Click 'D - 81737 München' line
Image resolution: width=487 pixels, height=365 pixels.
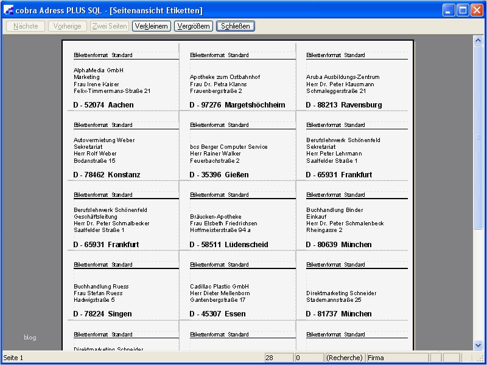(x=338, y=314)
